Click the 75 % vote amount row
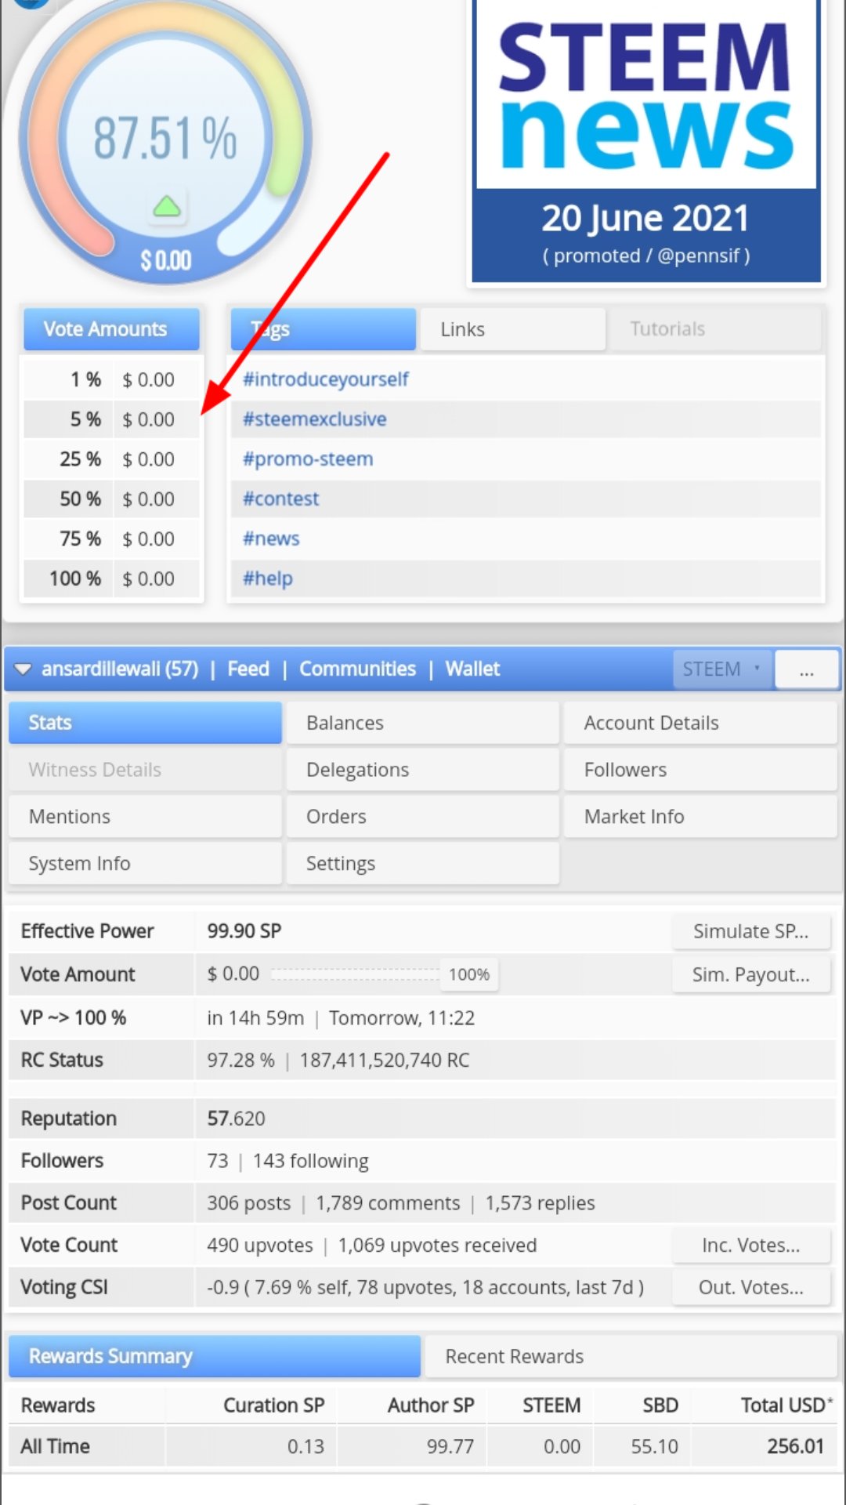846x1505 pixels. click(112, 539)
